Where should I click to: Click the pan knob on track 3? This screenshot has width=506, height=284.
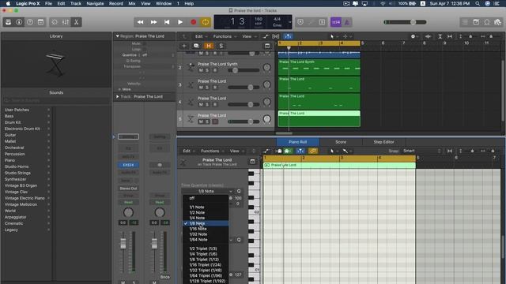267,84
